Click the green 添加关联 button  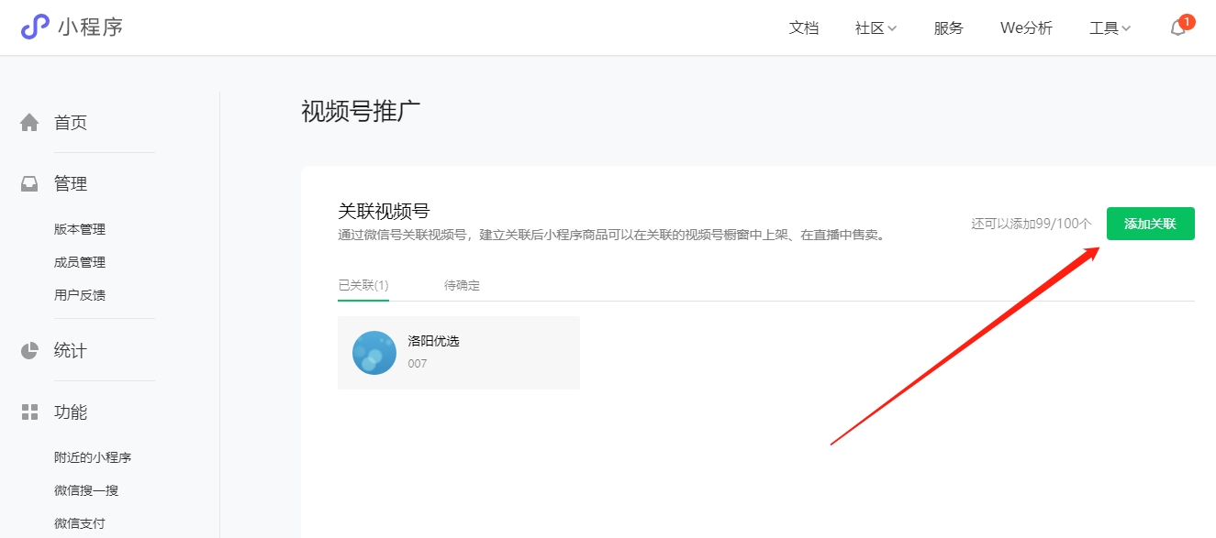pyautogui.click(x=1151, y=224)
